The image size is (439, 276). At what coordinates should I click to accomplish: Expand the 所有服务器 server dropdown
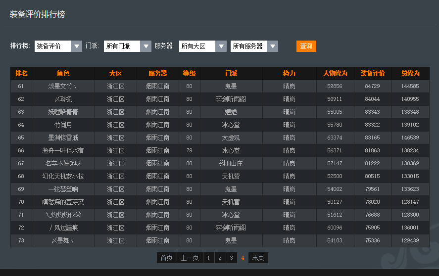tap(254, 46)
